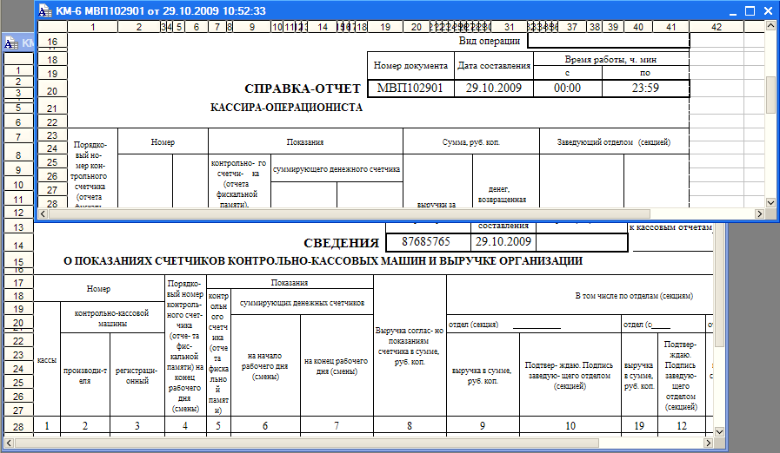Select column header 1 in KM-6 window
The height and width of the screenshot is (453, 780).
click(92, 27)
